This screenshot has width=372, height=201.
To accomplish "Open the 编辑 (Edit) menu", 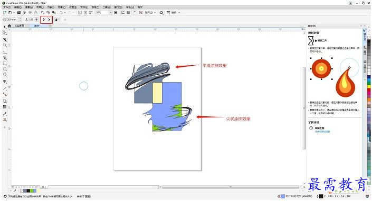I will (18, 7).
